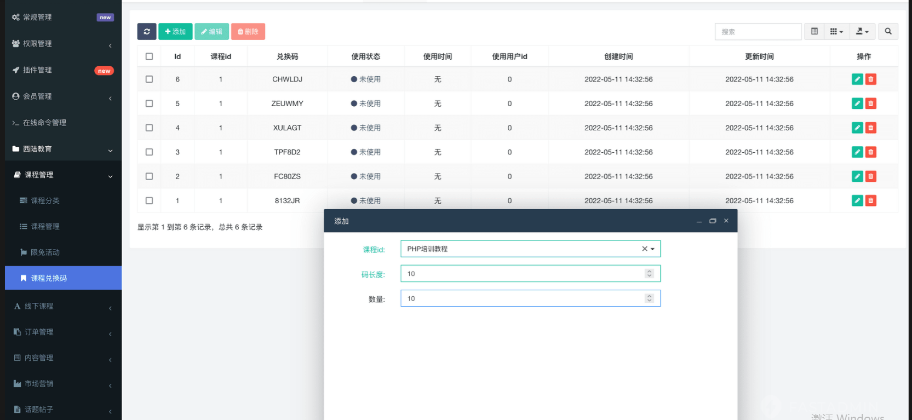Click the 码长度 spinner arrows

(649, 274)
